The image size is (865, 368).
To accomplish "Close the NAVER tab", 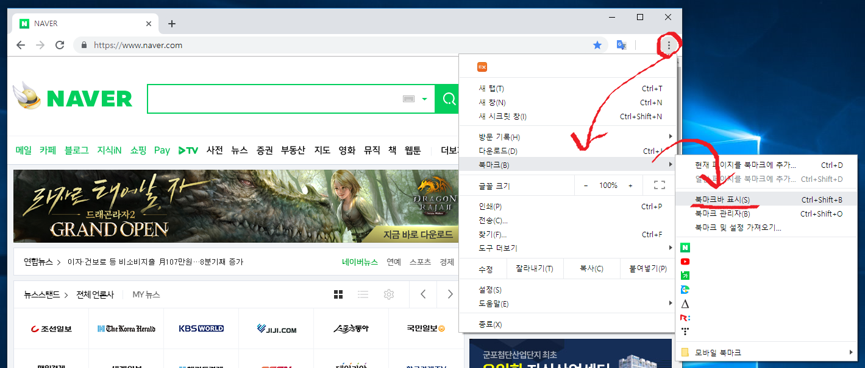I will (x=149, y=24).
